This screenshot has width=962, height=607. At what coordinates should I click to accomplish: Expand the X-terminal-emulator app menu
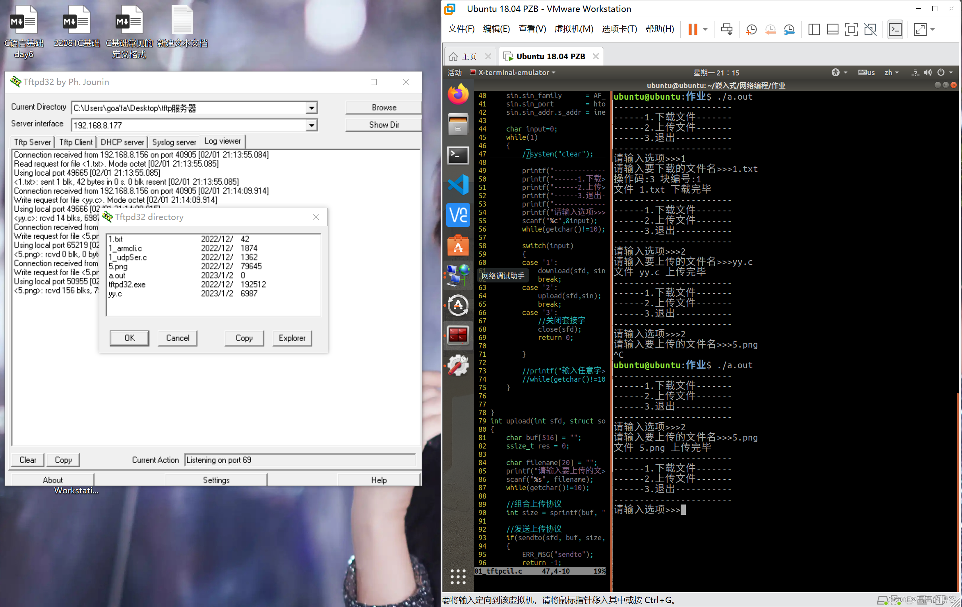click(x=513, y=72)
